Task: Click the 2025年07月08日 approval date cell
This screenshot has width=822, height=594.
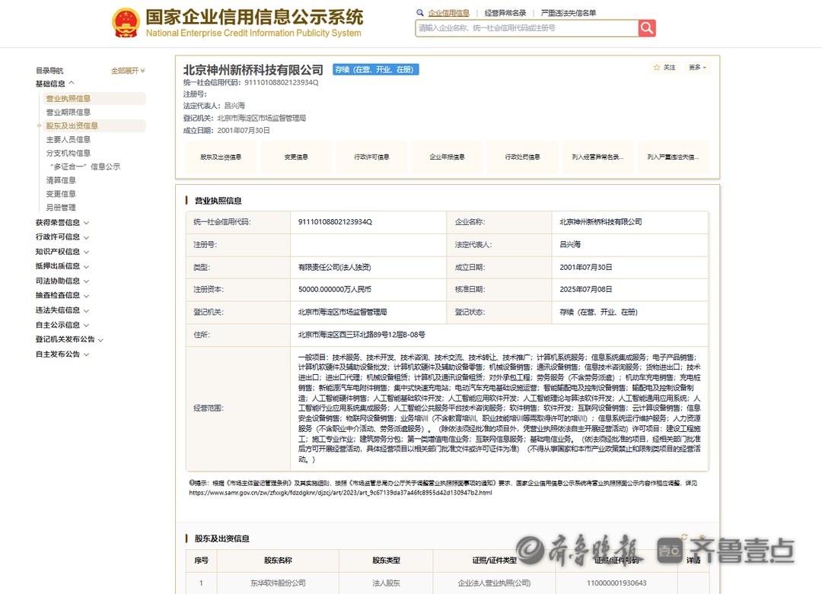Action: pos(629,290)
